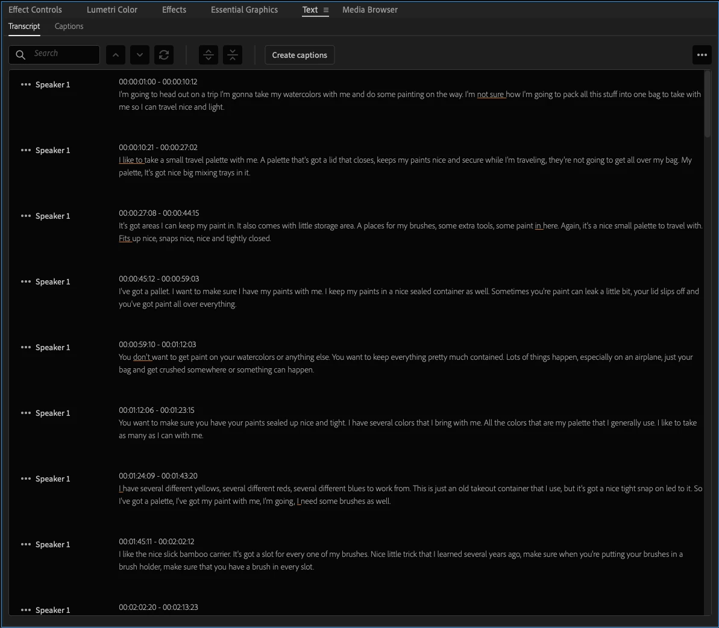This screenshot has width=719, height=628.
Task: Open speaker options for segment 00:00:59:10
Action: pyautogui.click(x=26, y=347)
